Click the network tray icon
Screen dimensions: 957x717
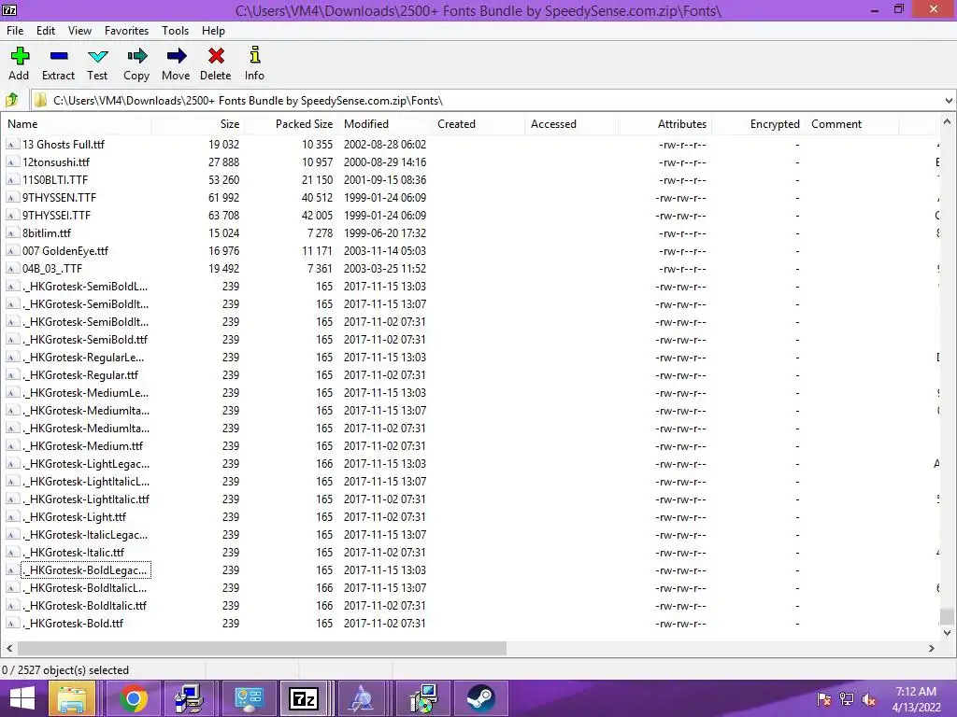(847, 699)
